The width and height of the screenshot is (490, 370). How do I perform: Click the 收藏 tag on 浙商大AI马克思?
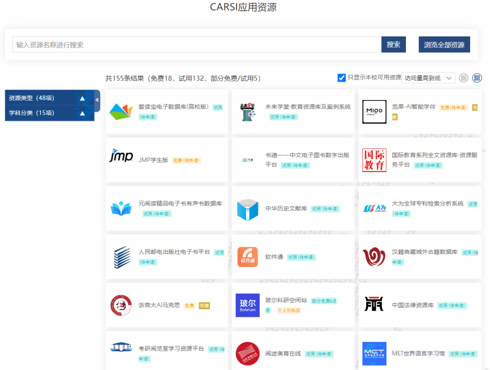(204, 305)
